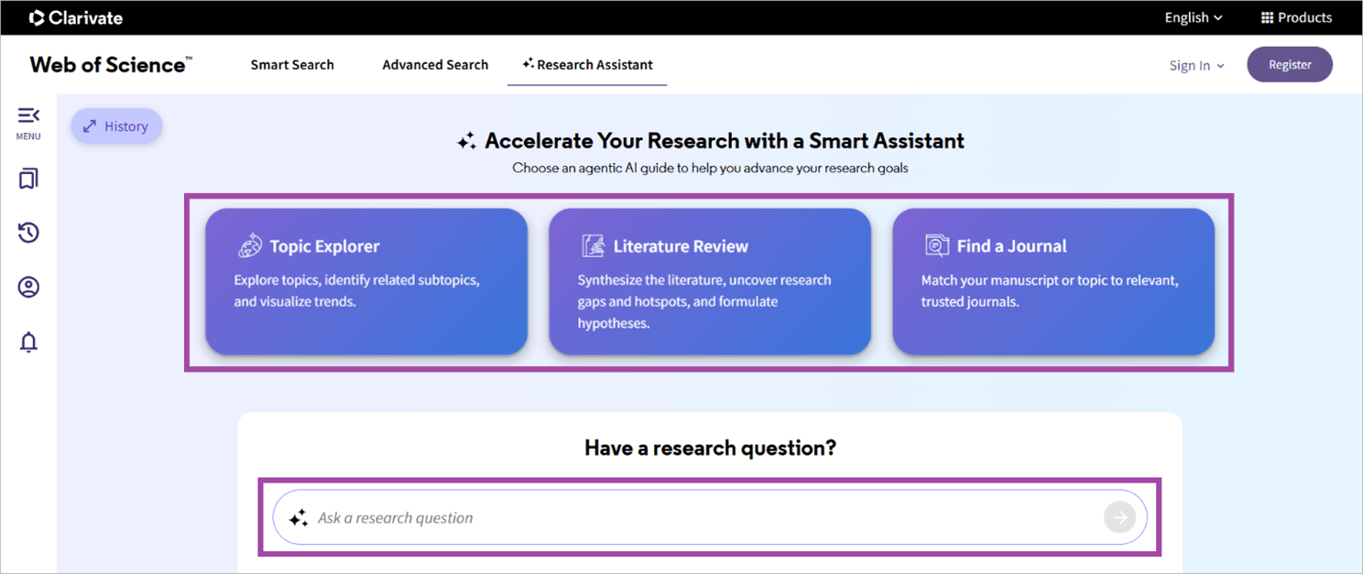Click the Clarivate logo

coord(76,17)
